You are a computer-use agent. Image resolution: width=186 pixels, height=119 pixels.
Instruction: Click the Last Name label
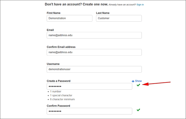pos(103,13)
